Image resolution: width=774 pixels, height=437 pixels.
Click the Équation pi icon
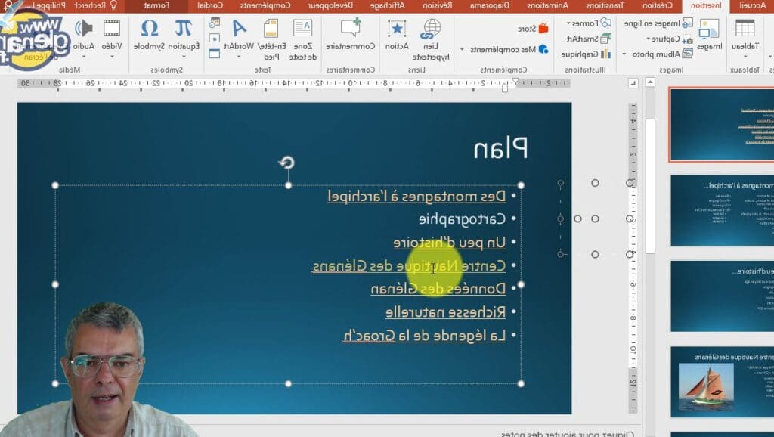coord(184,28)
